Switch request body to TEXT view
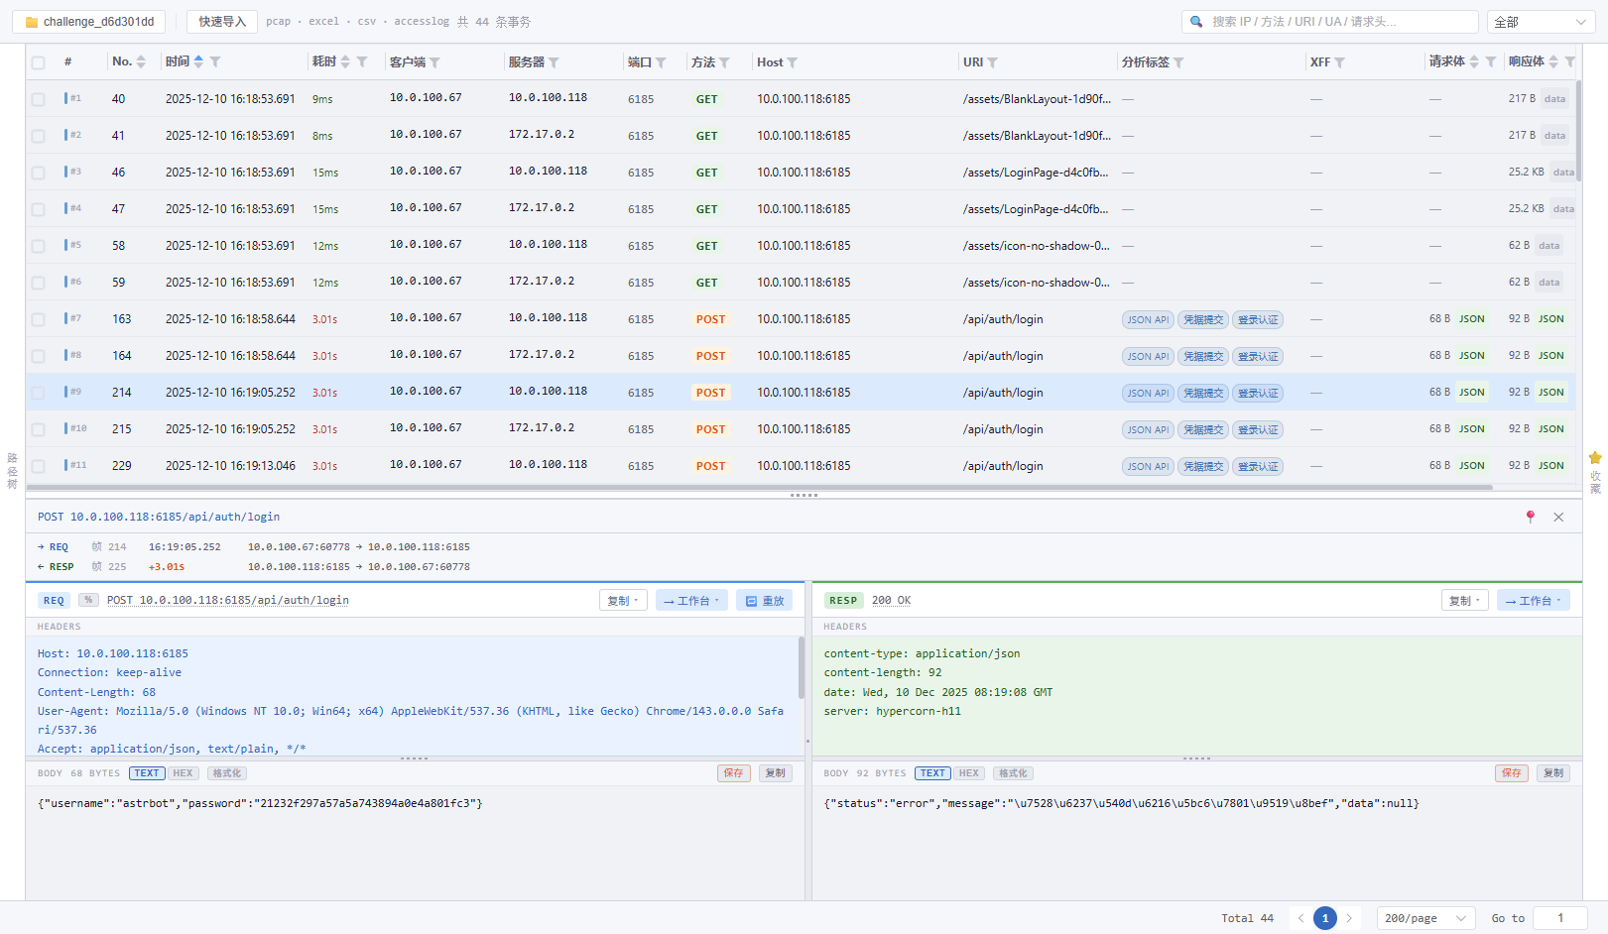Image resolution: width=1608 pixels, height=934 pixels. (147, 773)
